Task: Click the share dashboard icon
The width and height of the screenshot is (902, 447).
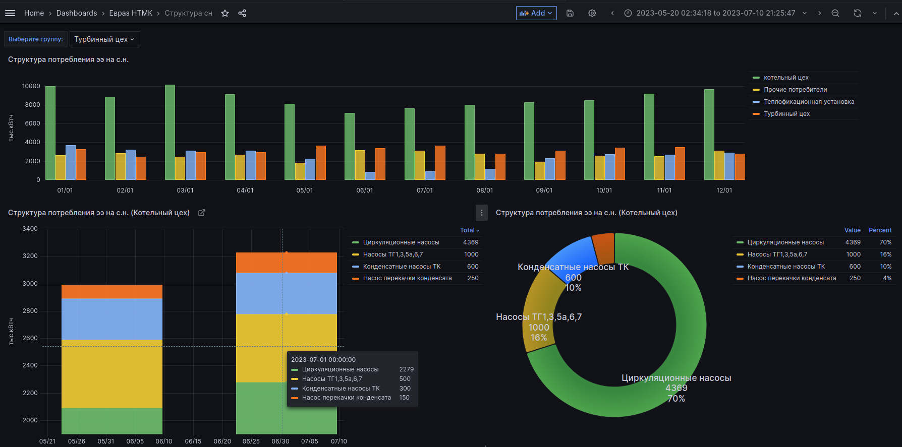Action: (x=242, y=13)
